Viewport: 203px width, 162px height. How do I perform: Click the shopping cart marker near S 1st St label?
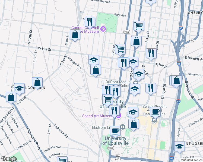[139, 26]
